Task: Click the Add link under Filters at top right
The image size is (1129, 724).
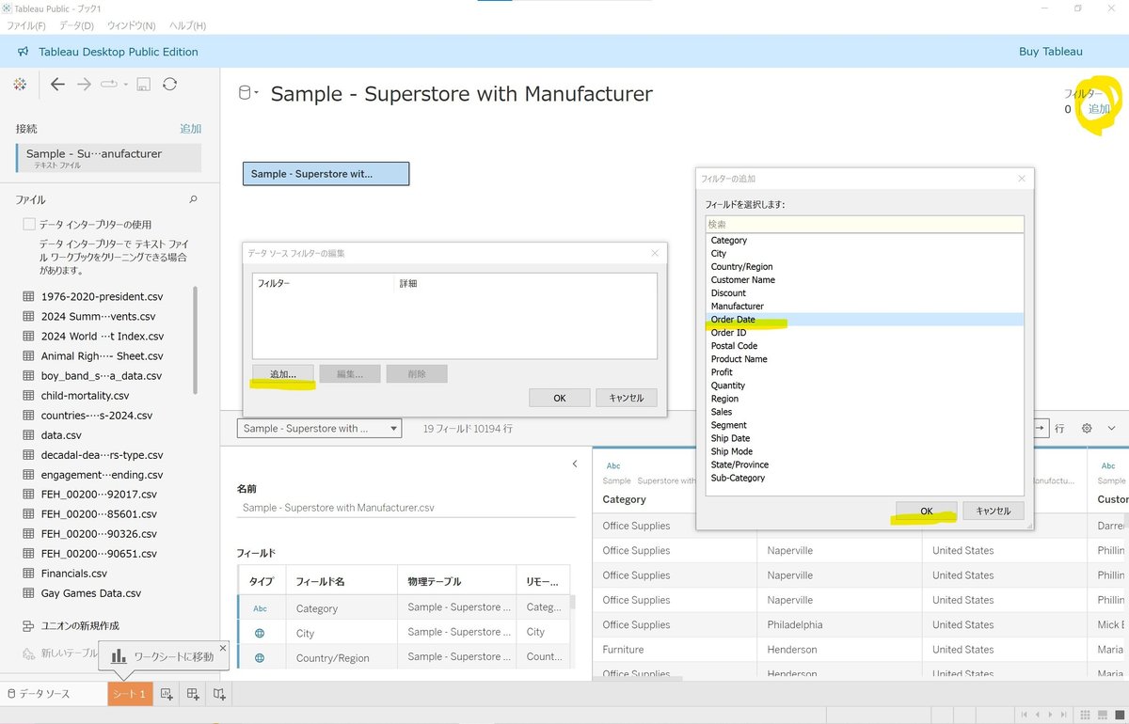Action: [x=1099, y=109]
